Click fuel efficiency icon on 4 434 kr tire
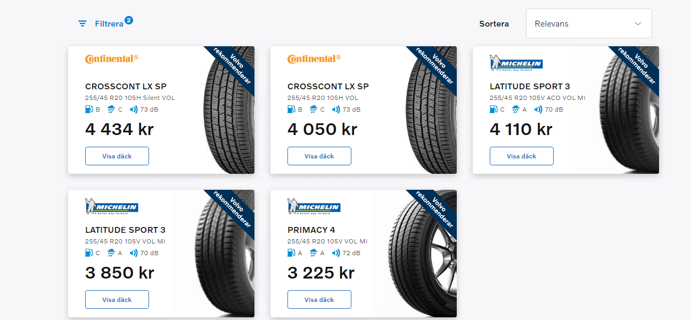This screenshot has width=691, height=320. point(89,110)
